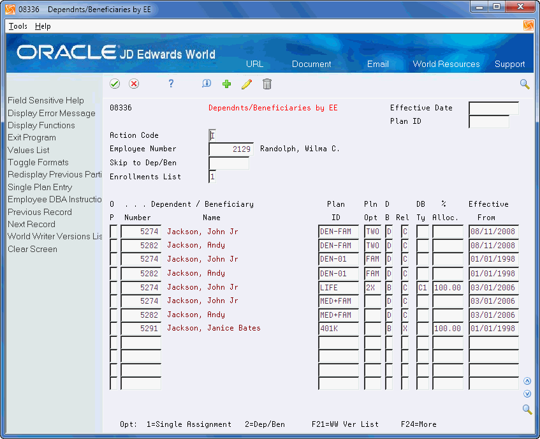Select World Writer Versions List
This screenshot has width=540, height=439.
tap(55, 236)
